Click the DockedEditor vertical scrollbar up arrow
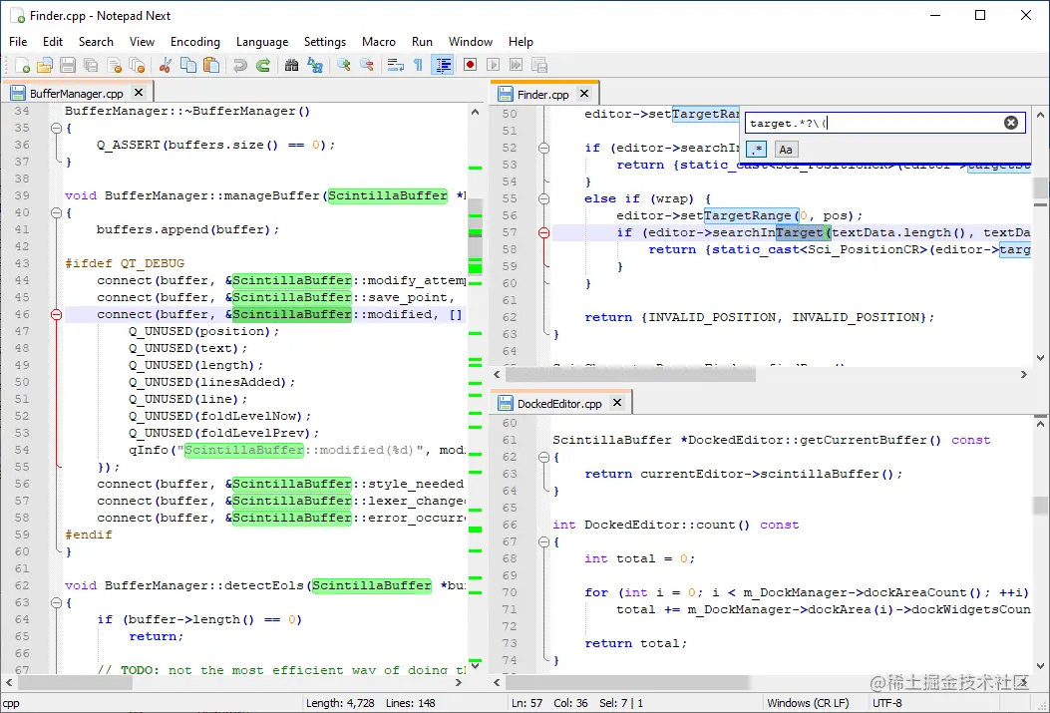 tap(1040, 423)
